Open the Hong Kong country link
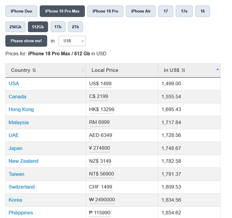The image size is (232, 218). [x=21, y=110]
